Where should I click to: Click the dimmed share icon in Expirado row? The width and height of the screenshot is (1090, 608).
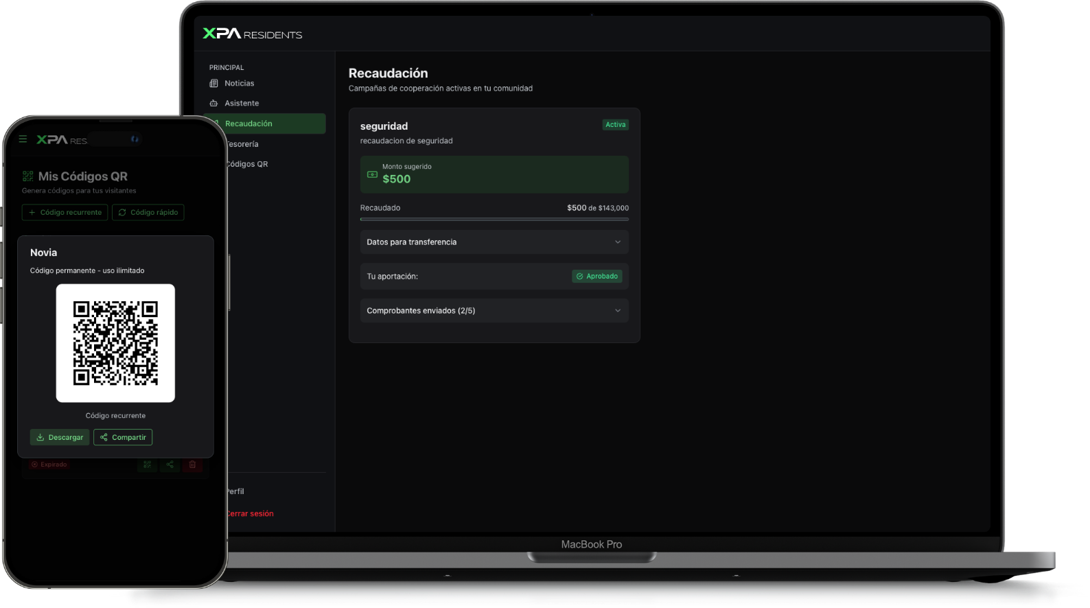[x=170, y=465]
